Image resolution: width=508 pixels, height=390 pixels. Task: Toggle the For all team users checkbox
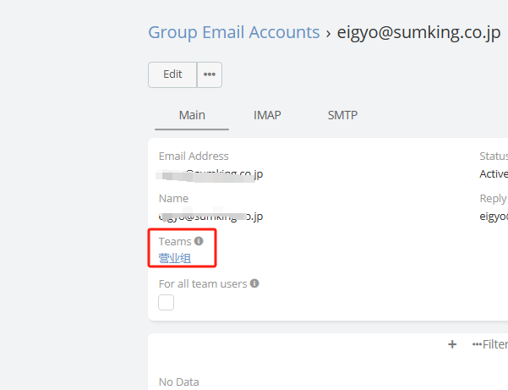(x=167, y=302)
